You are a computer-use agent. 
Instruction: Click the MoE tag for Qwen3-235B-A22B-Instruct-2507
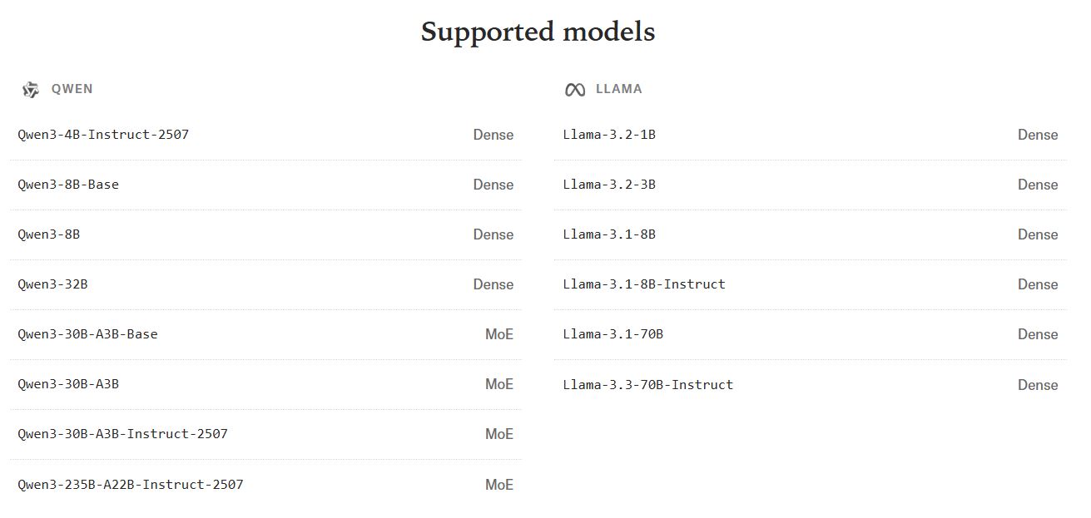coord(499,485)
